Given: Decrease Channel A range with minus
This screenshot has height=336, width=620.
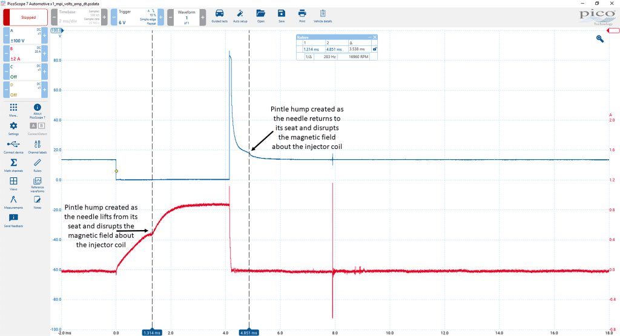Looking at the screenshot, I should click(6, 36).
